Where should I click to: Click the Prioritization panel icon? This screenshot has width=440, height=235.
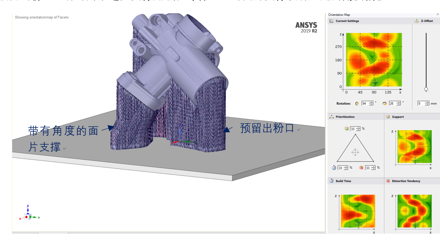coord(332,117)
